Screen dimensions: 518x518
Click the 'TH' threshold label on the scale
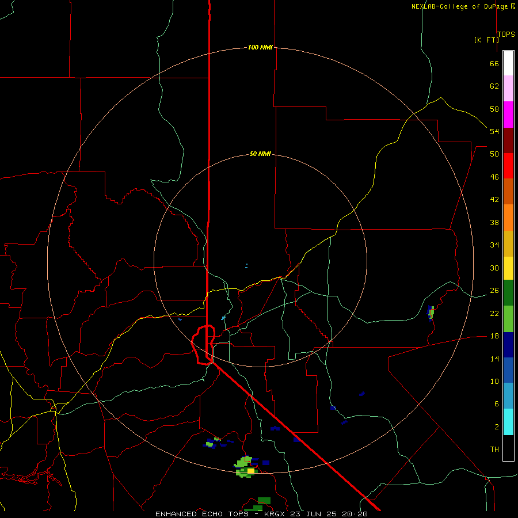point(494,450)
